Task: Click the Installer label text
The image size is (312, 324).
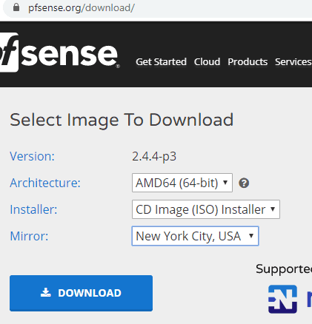Action: point(33,209)
